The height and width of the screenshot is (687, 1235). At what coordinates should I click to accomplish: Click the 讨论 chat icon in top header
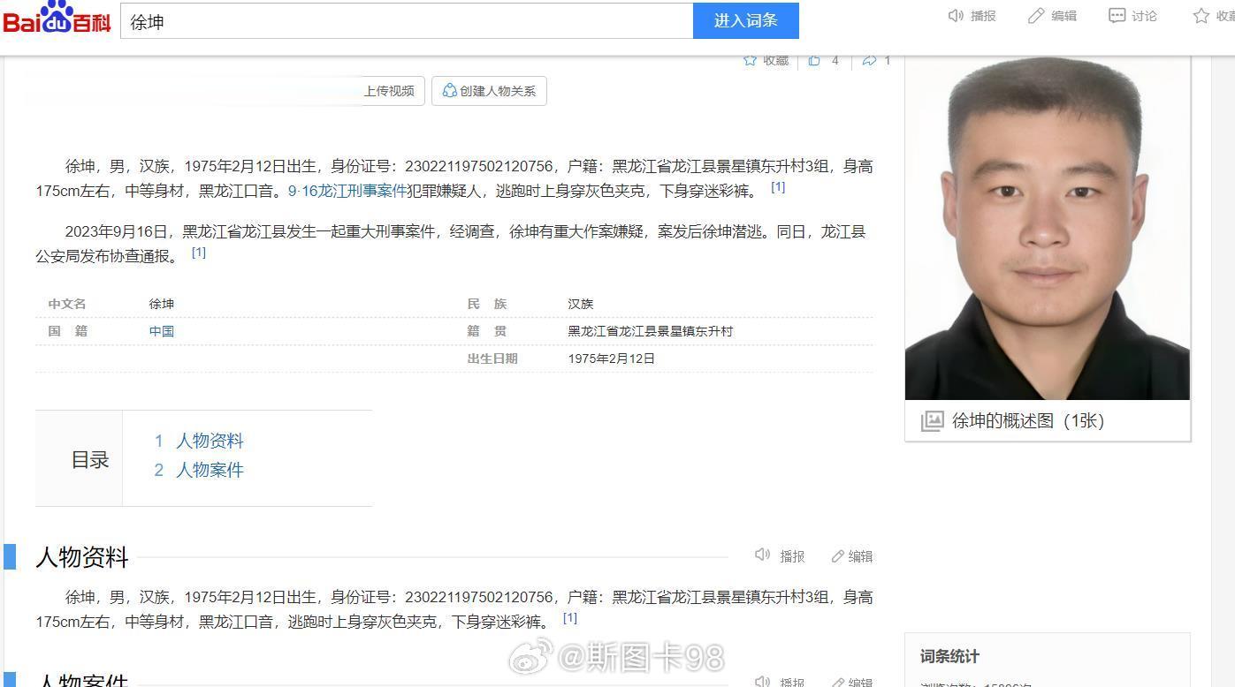point(1117,16)
